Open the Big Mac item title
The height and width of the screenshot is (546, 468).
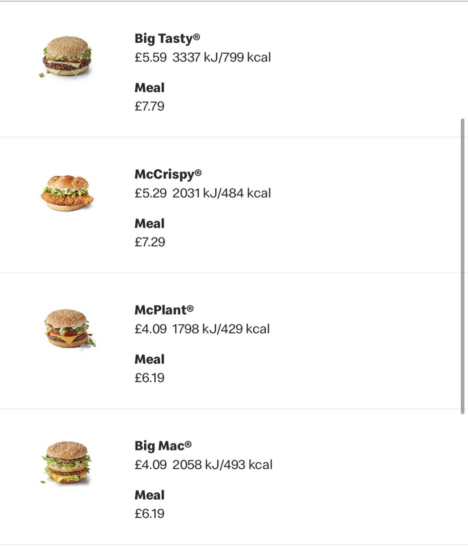point(163,446)
